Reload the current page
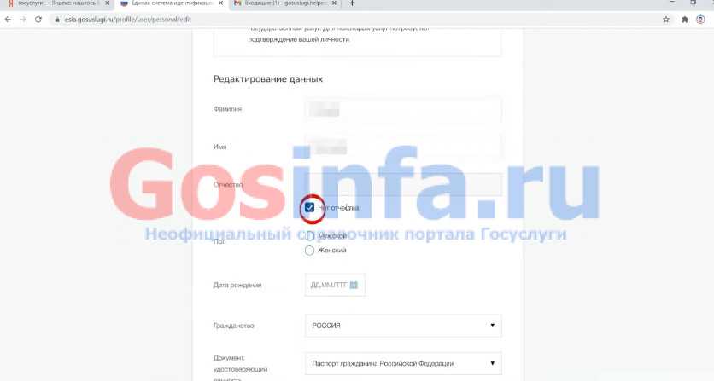714x381 pixels. [38, 19]
